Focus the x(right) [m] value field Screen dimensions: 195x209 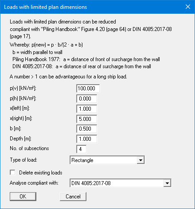[87, 119]
